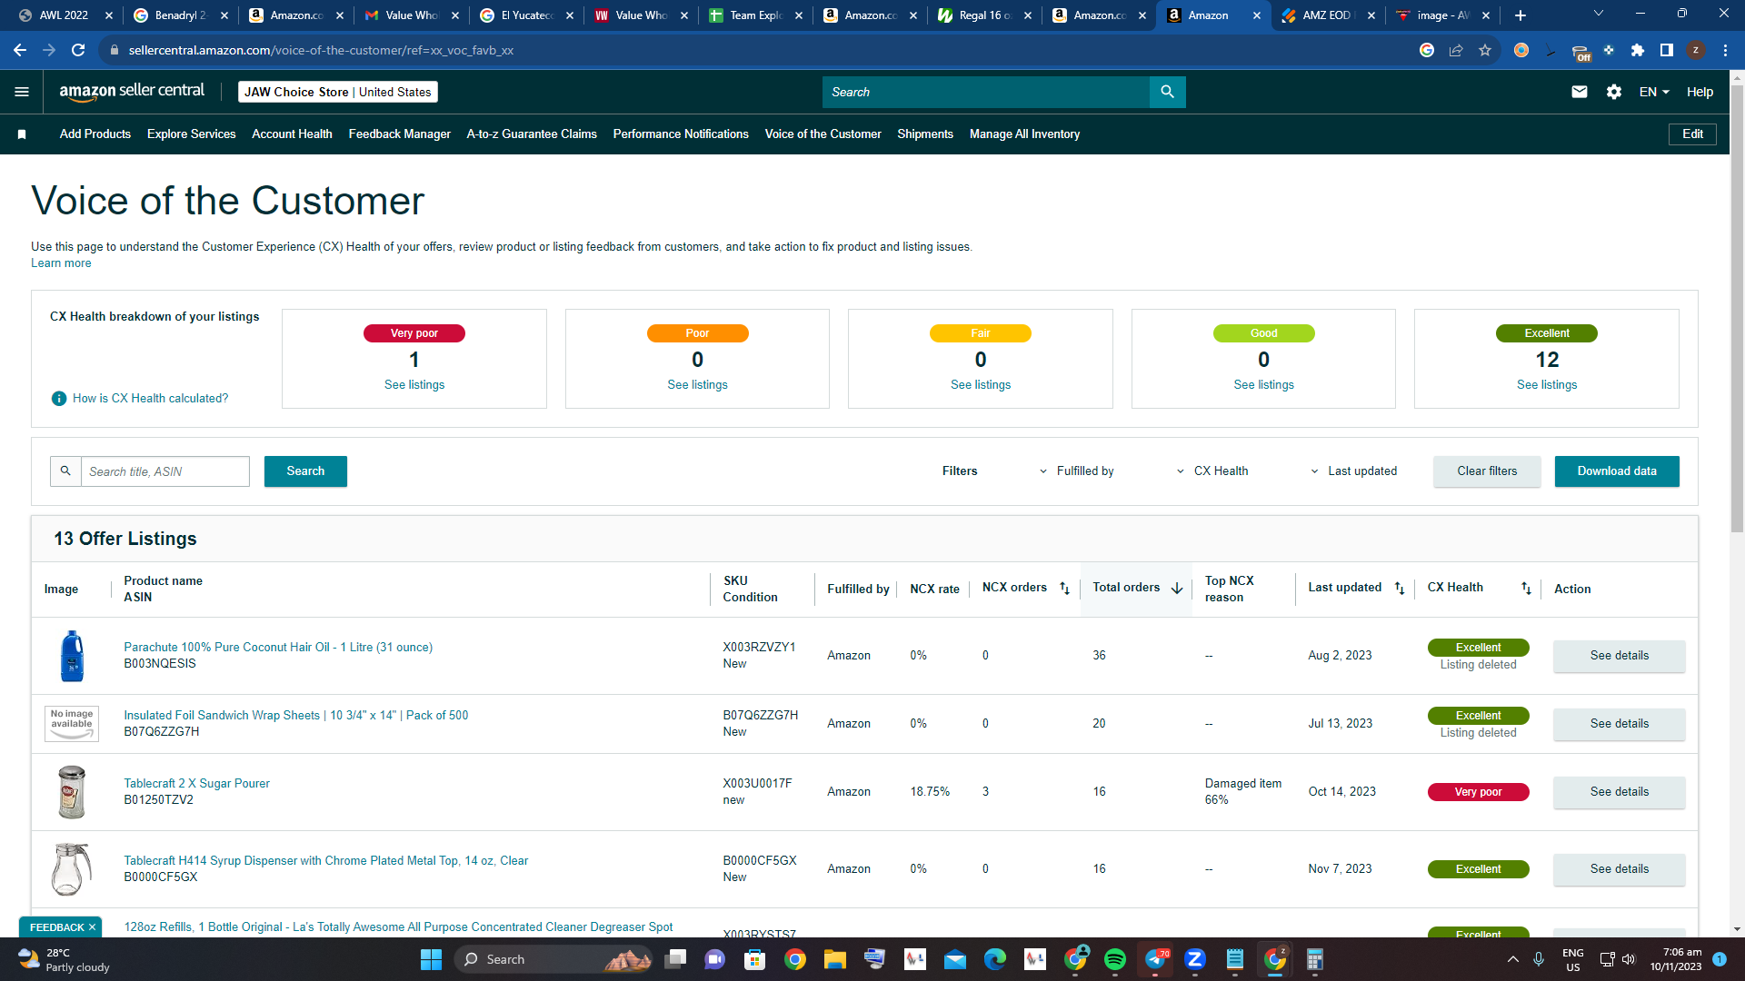This screenshot has width=1745, height=981.
Task: Click the magnifier search button in header
Action: click(1168, 92)
